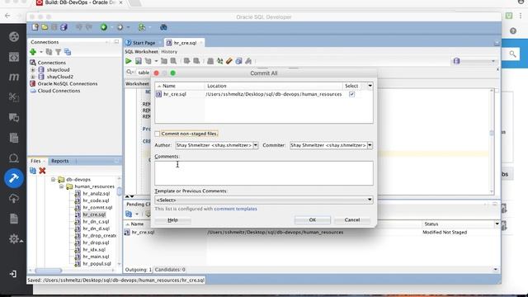Image resolution: width=528 pixels, height=297 pixels.
Task: Open the Author dropdown
Action: [x=256, y=145]
